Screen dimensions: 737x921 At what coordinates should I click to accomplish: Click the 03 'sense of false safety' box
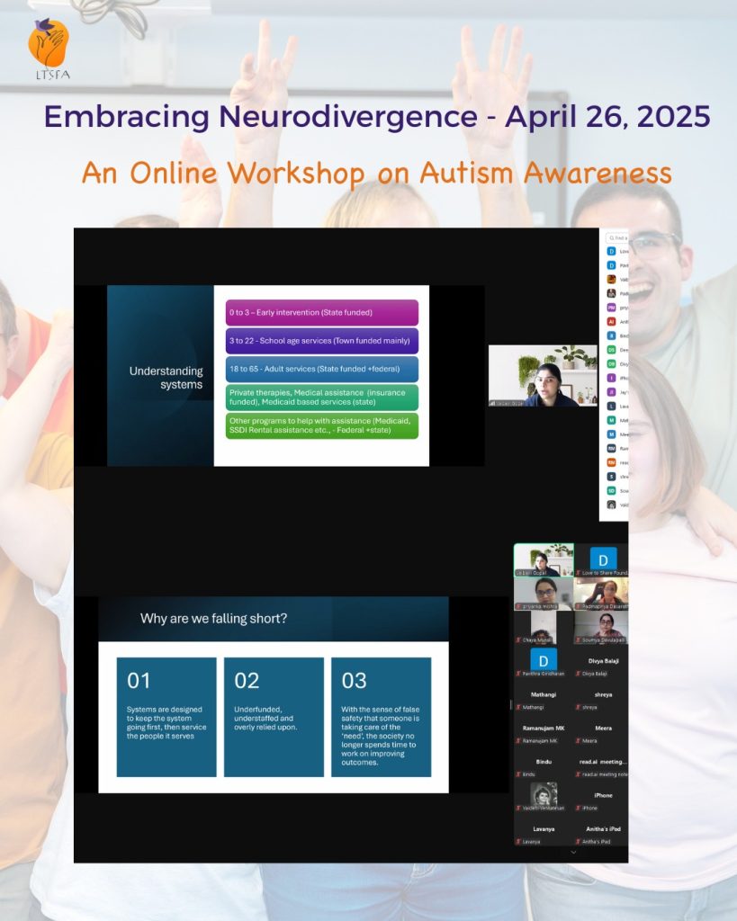pos(382,717)
